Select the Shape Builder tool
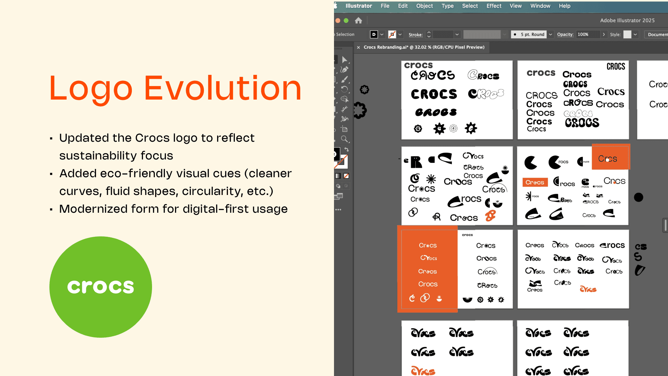Image resolution: width=668 pixels, height=376 pixels. tap(344, 99)
